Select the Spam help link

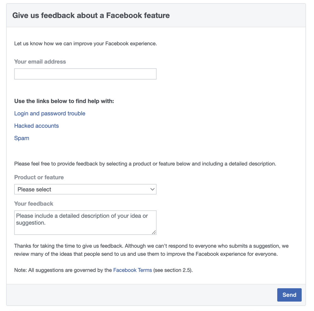[22, 138]
